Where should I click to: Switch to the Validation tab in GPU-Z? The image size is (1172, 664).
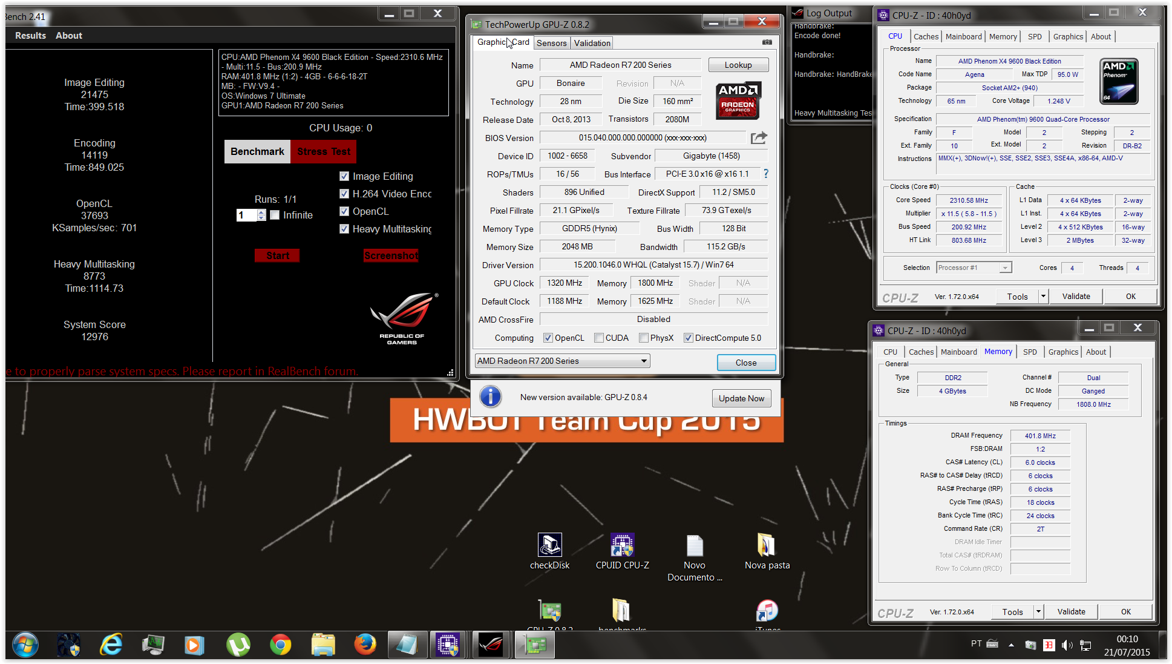point(592,43)
